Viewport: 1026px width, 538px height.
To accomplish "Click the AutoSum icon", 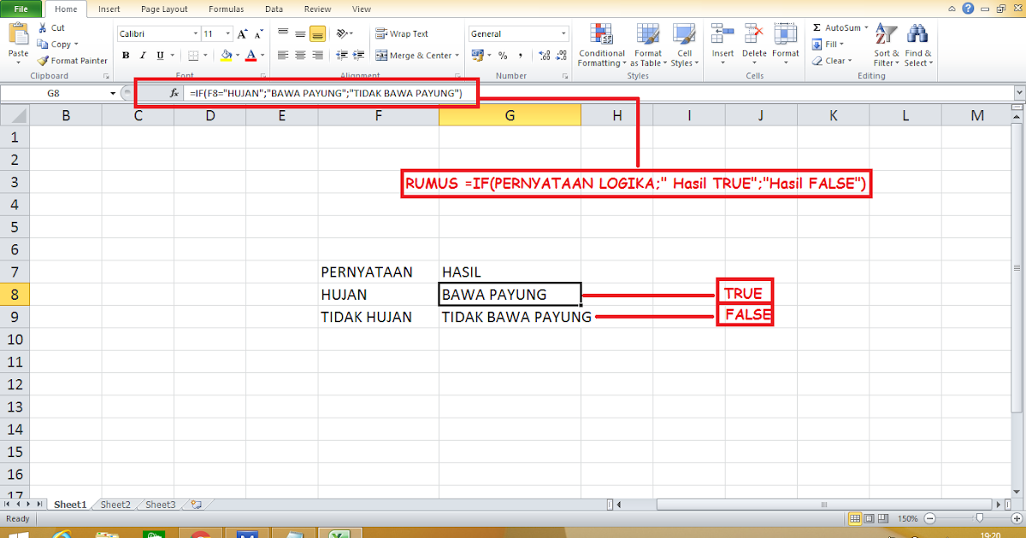I will tap(818, 27).
